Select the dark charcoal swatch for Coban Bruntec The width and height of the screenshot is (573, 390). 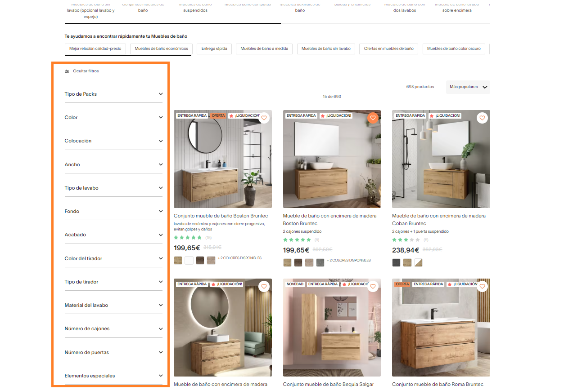click(x=396, y=262)
